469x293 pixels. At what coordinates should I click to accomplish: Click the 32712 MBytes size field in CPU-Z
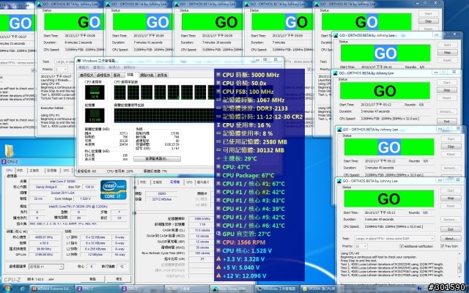pyautogui.click(x=162, y=199)
